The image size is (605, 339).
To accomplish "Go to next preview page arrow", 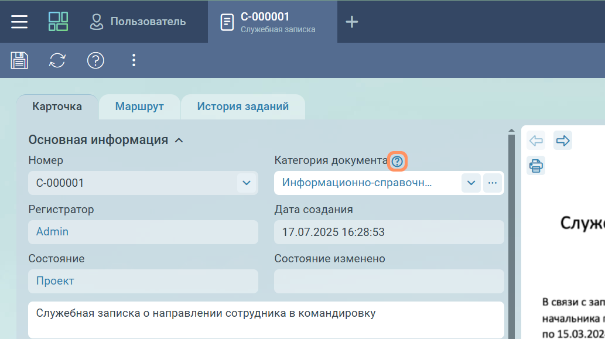I will [x=562, y=141].
